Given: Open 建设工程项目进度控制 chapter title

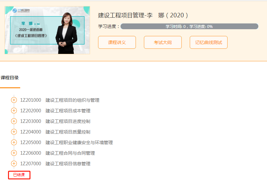Looking at the screenshot, I should point(68,121).
